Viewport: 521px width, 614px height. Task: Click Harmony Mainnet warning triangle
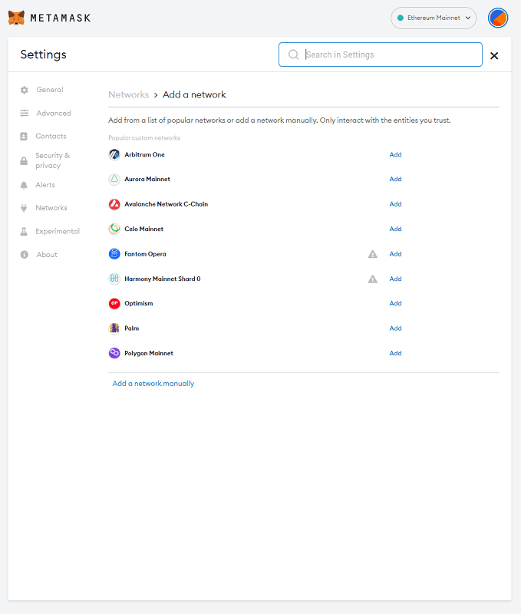coord(373,279)
